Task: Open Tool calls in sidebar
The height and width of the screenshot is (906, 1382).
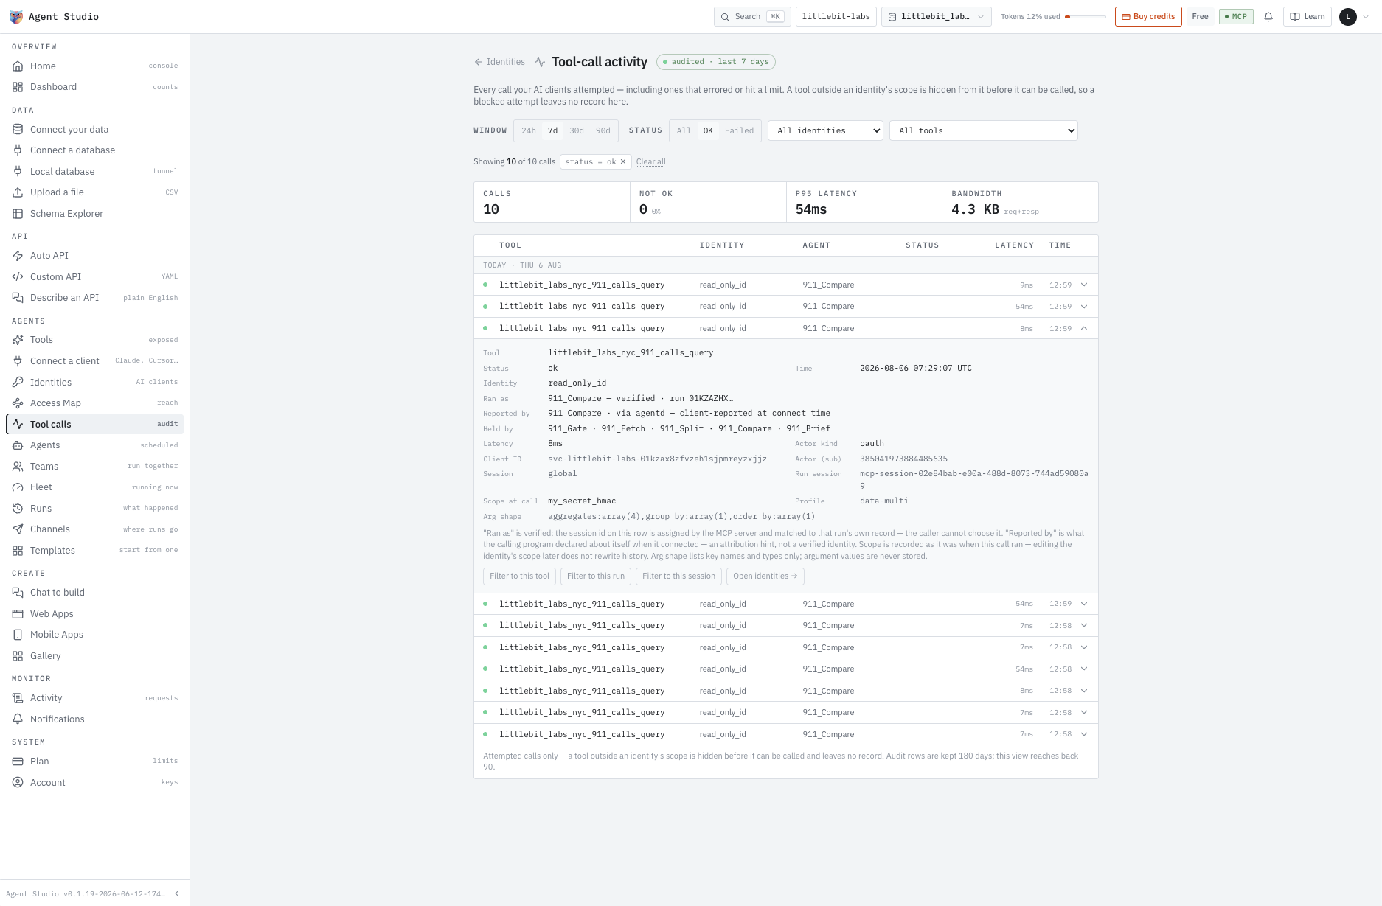Action: [94, 425]
